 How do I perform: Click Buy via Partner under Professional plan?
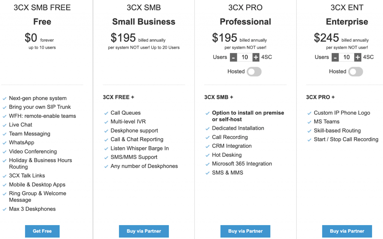pyautogui.click(x=245, y=231)
